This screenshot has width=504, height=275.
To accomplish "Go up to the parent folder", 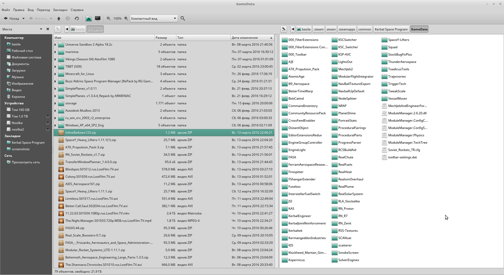I will click(59, 19).
